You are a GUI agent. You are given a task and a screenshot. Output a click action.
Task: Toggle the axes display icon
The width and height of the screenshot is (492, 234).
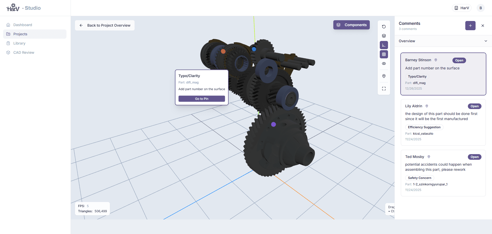[x=384, y=45]
